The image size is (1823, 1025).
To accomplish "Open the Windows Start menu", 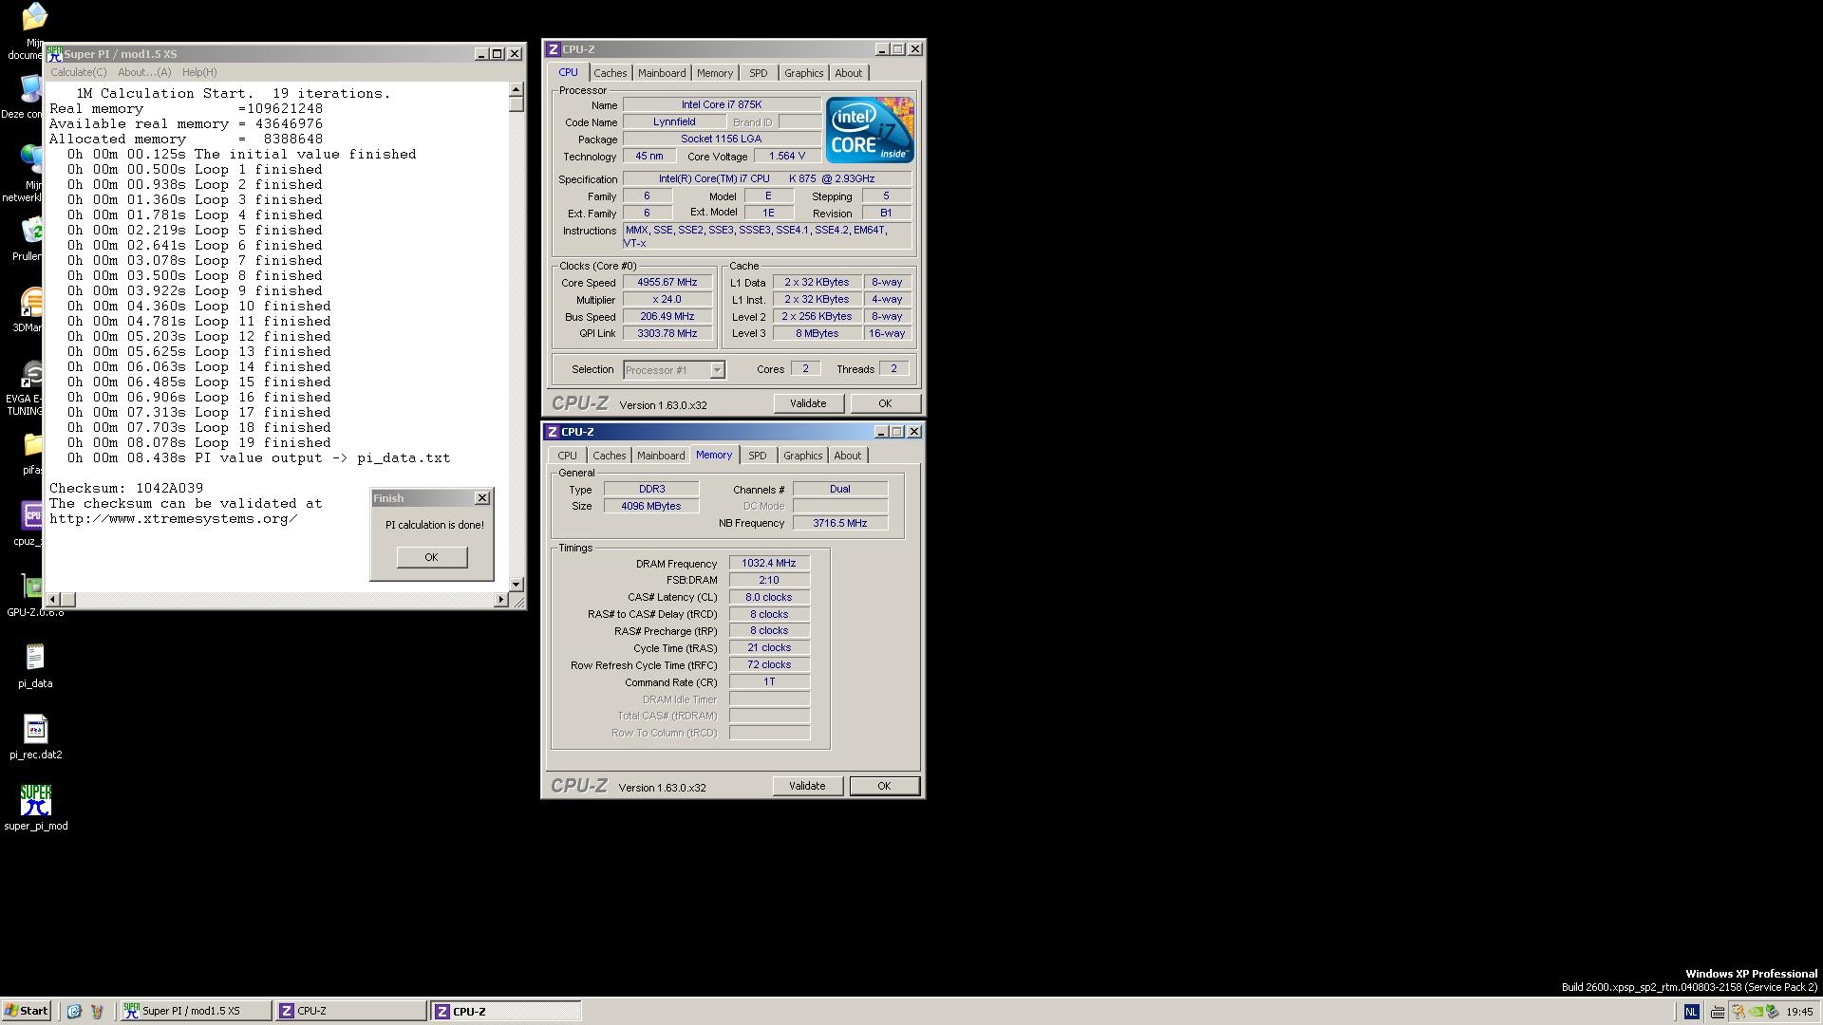I will (27, 1011).
